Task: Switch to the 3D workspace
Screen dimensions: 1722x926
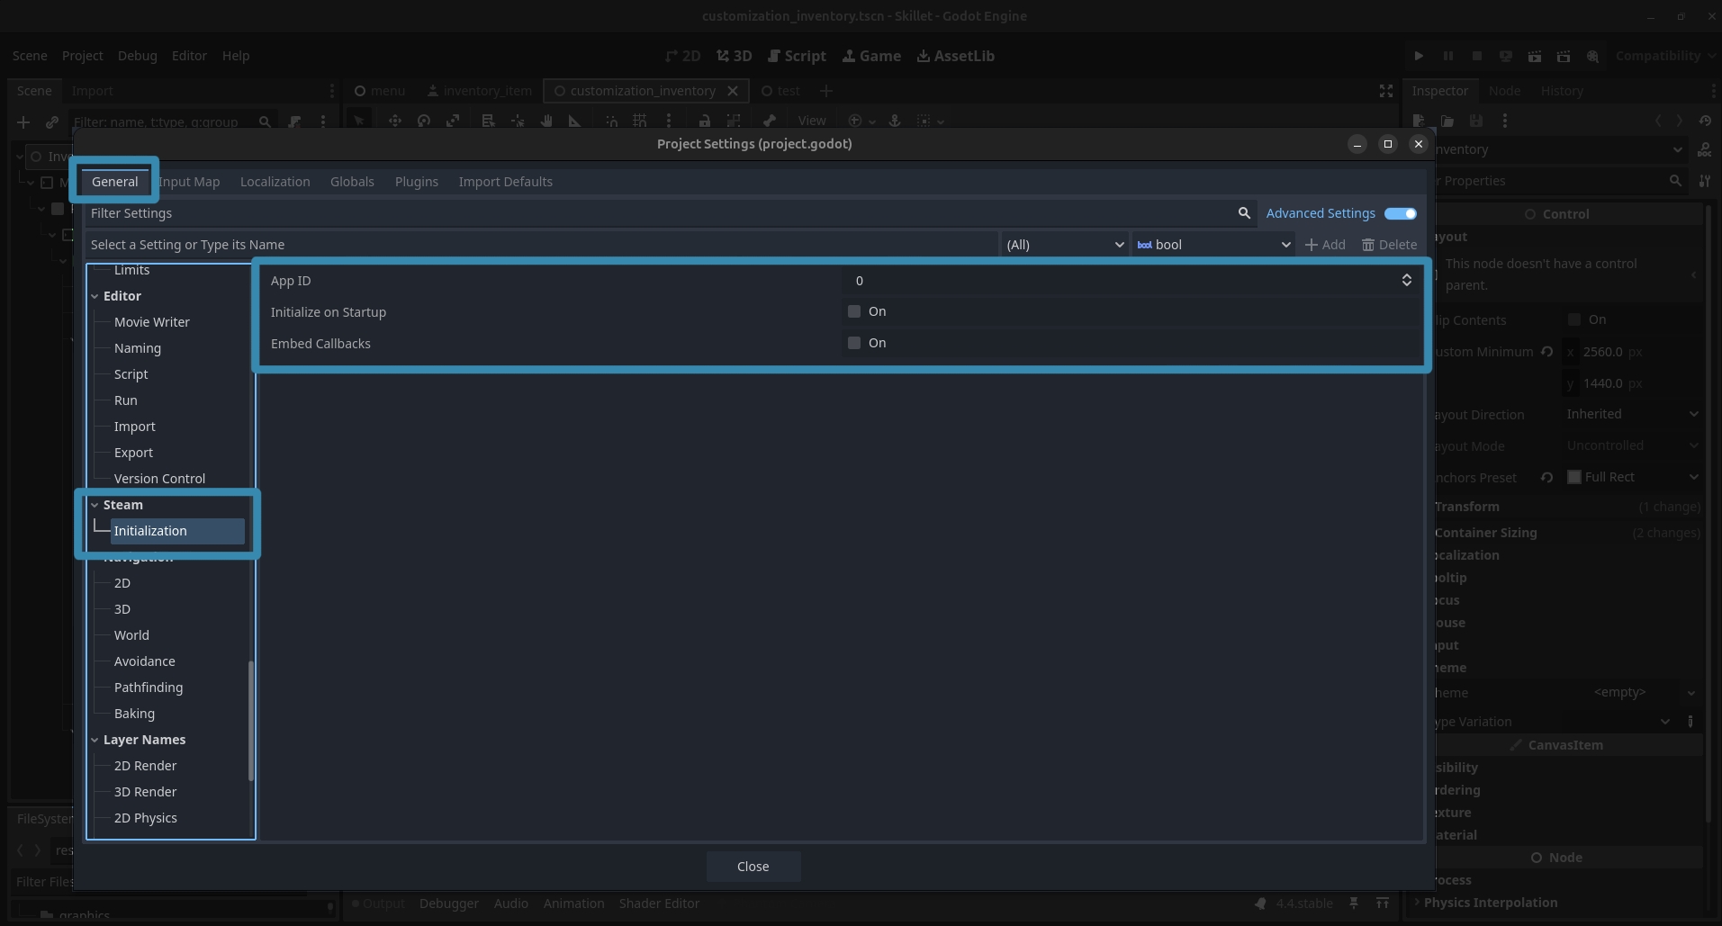Action: coord(734,56)
